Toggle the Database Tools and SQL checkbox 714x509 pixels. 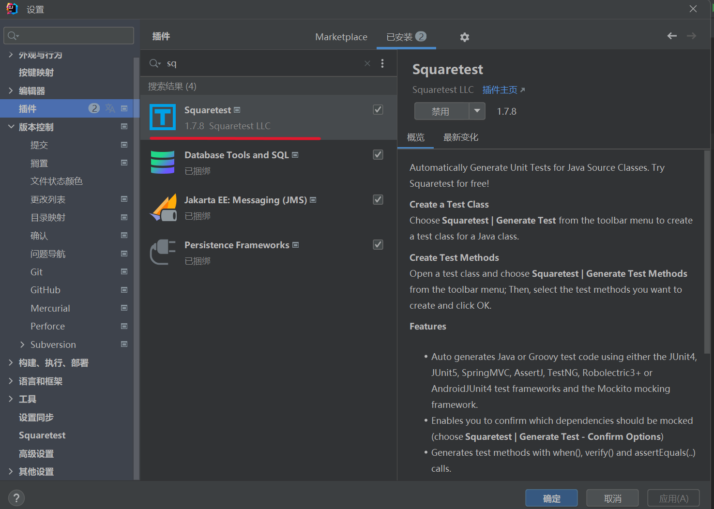378,155
